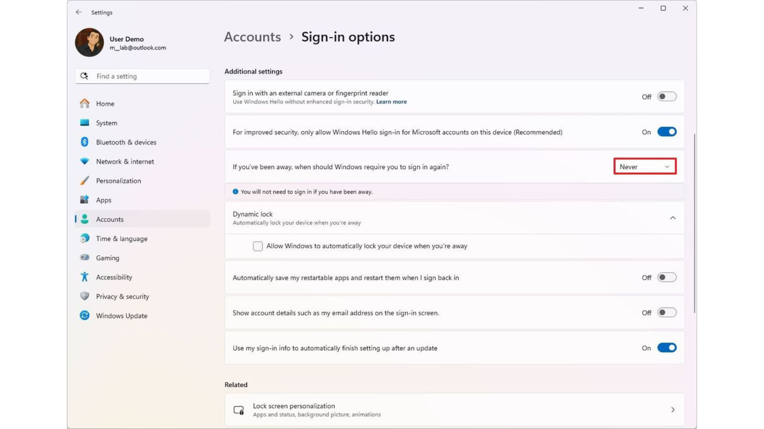Click the back arrow button

[x=78, y=12]
